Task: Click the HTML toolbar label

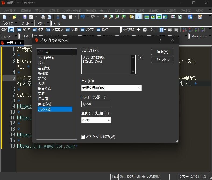Action: (x=25, y=36)
